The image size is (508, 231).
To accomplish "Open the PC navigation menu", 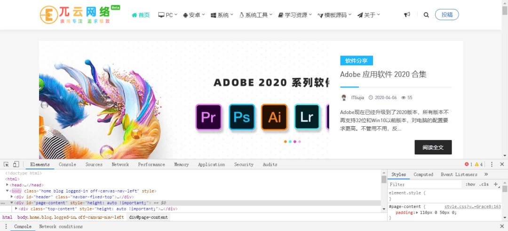I will point(167,15).
